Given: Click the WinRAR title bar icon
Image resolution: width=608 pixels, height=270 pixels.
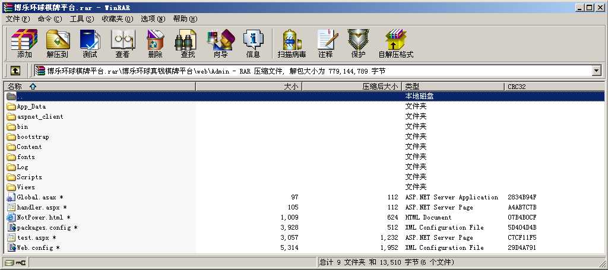Looking at the screenshot, I should [7, 7].
